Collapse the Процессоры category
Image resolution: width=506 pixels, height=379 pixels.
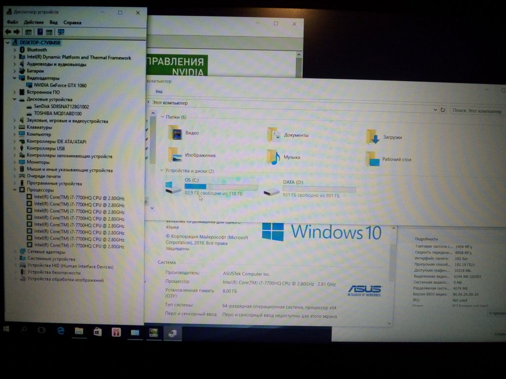point(14,190)
